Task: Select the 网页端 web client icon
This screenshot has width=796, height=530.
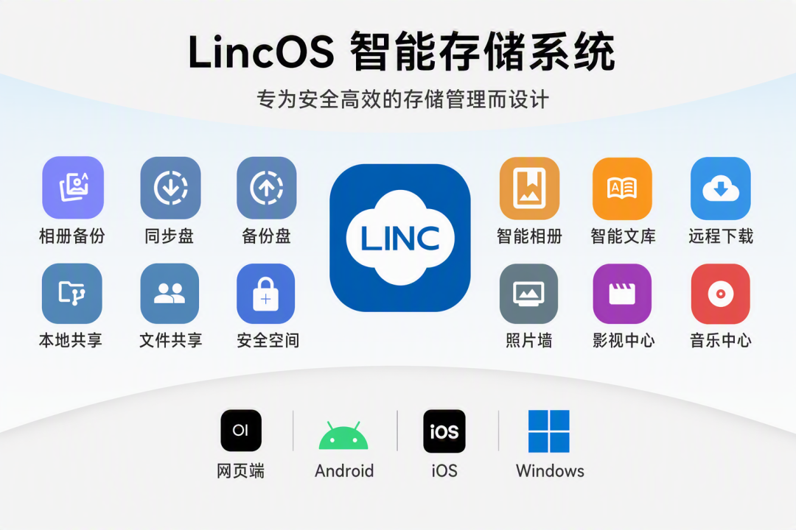Action: (x=241, y=431)
